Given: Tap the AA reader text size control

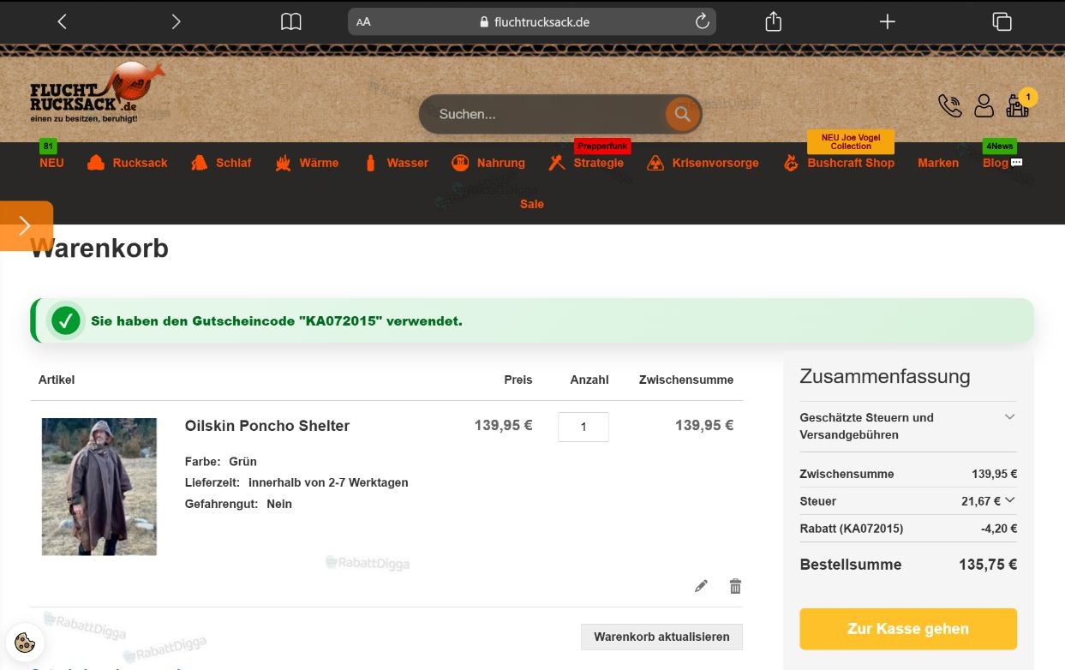Looking at the screenshot, I should pos(363,22).
